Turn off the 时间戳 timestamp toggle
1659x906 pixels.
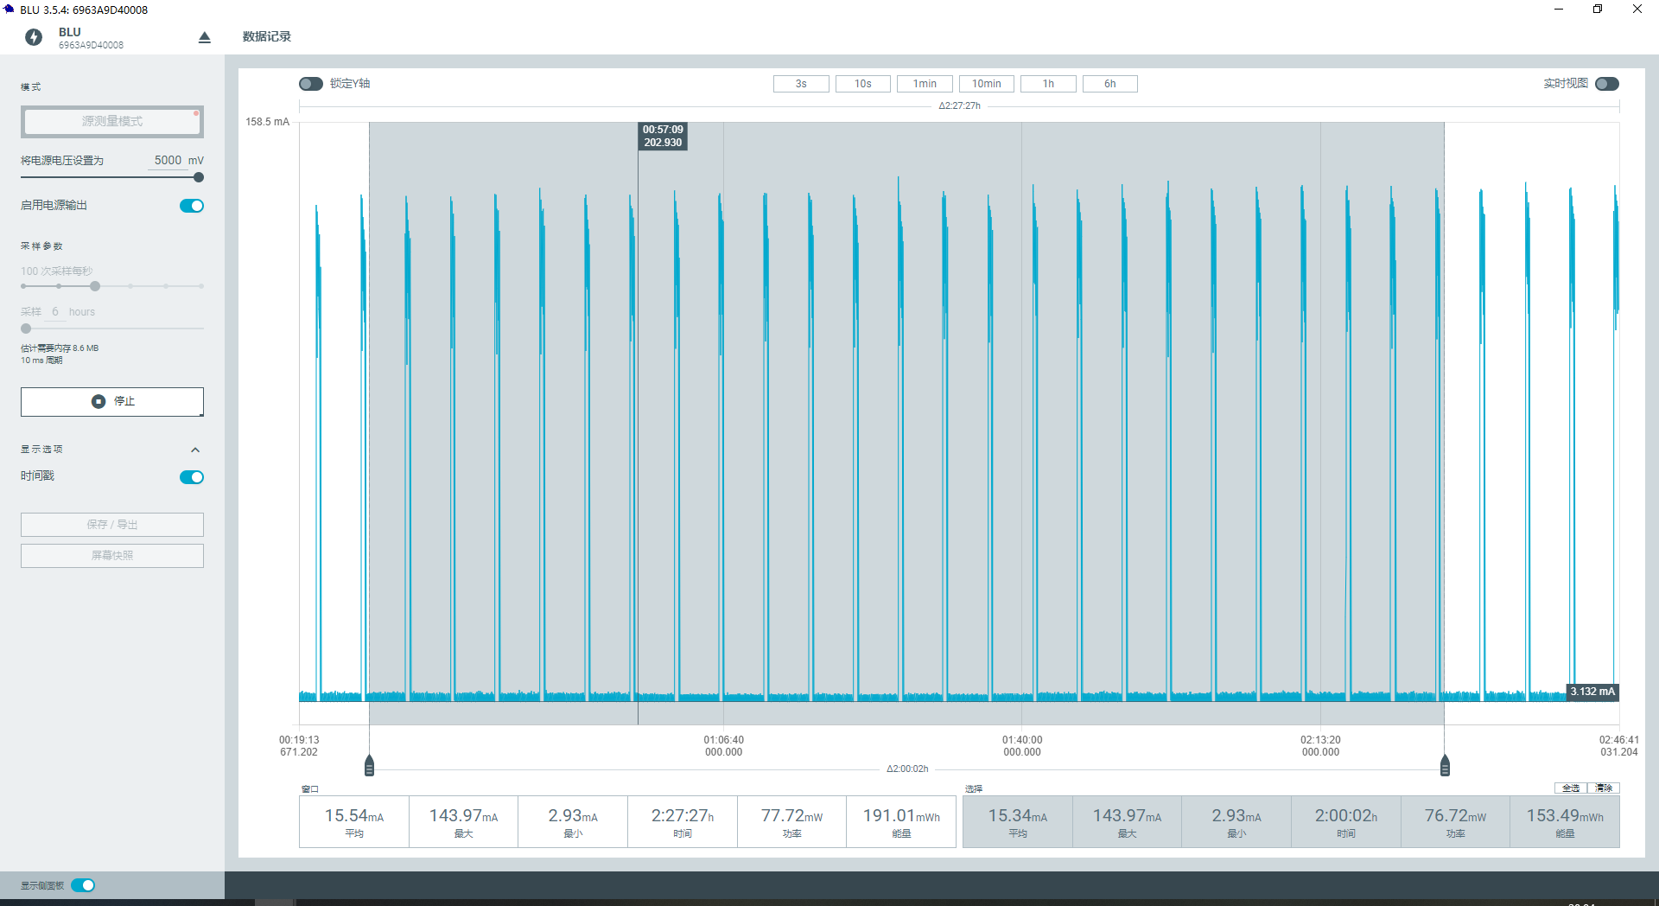click(x=192, y=477)
